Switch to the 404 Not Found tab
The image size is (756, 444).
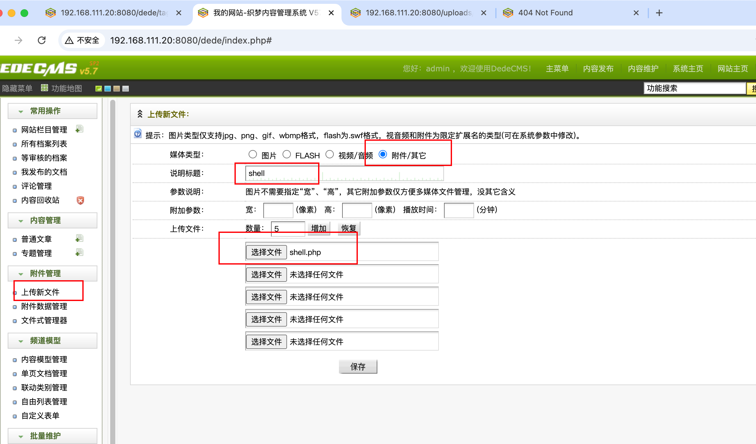point(545,13)
